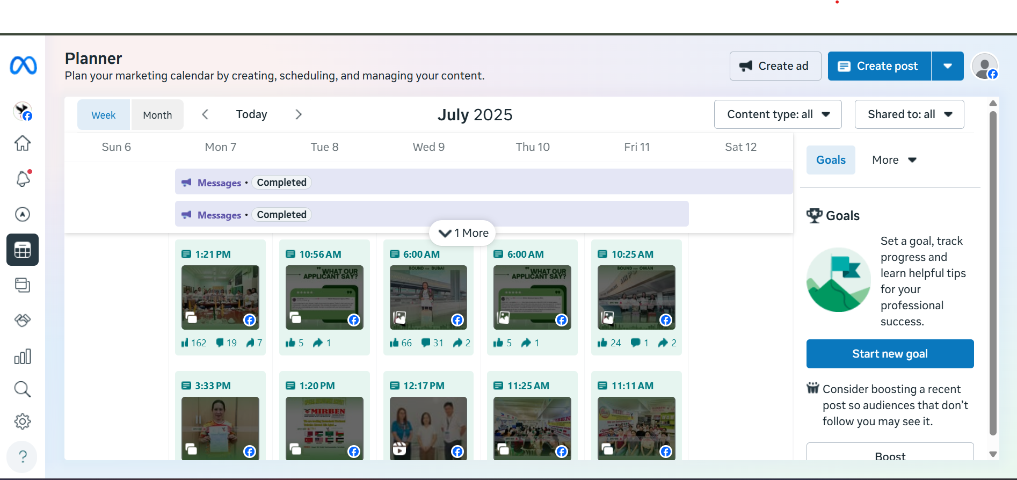This screenshot has height=480, width=1017.
Task: Open Ads Manager compass icon
Action: pos(23,214)
